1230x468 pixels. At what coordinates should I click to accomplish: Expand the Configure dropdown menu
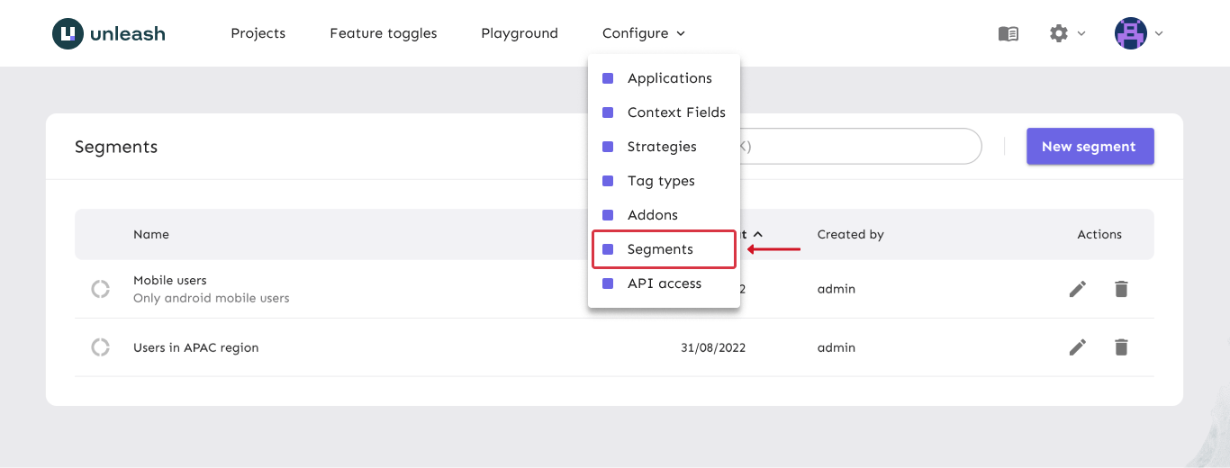coord(643,33)
